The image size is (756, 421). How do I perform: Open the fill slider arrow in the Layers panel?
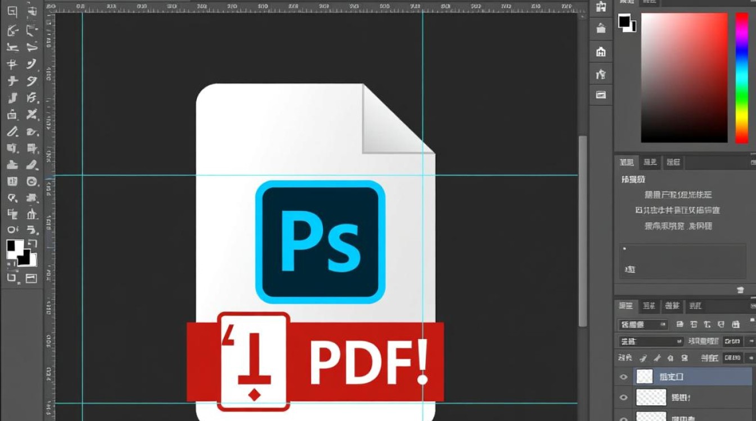pyautogui.click(x=751, y=358)
